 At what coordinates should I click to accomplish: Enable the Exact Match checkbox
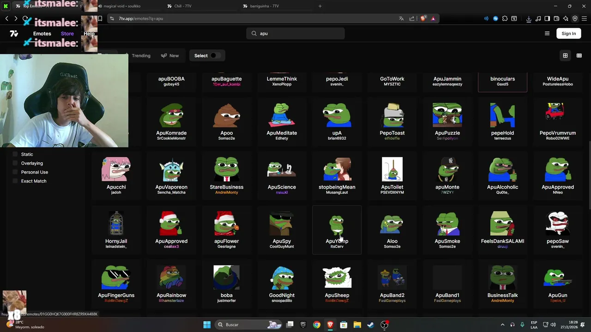click(x=15, y=181)
